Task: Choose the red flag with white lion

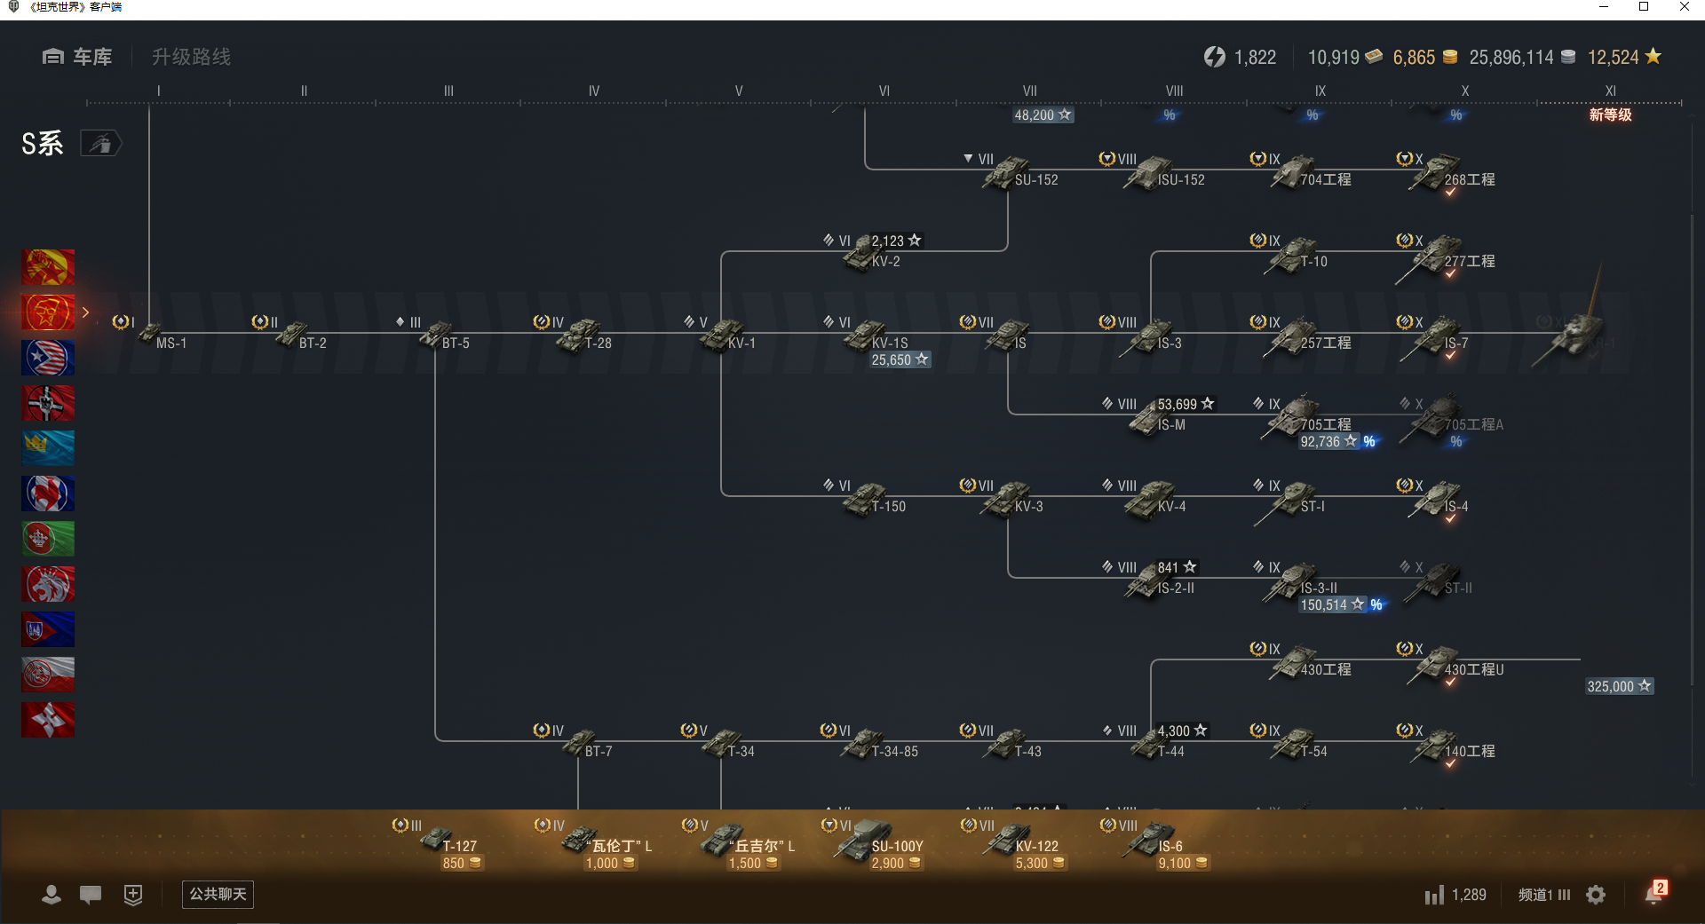Action: (48, 584)
